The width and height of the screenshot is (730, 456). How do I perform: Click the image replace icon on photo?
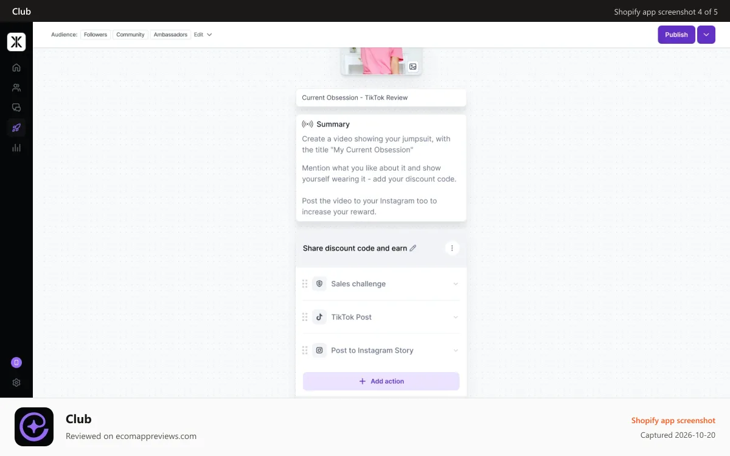point(413,67)
